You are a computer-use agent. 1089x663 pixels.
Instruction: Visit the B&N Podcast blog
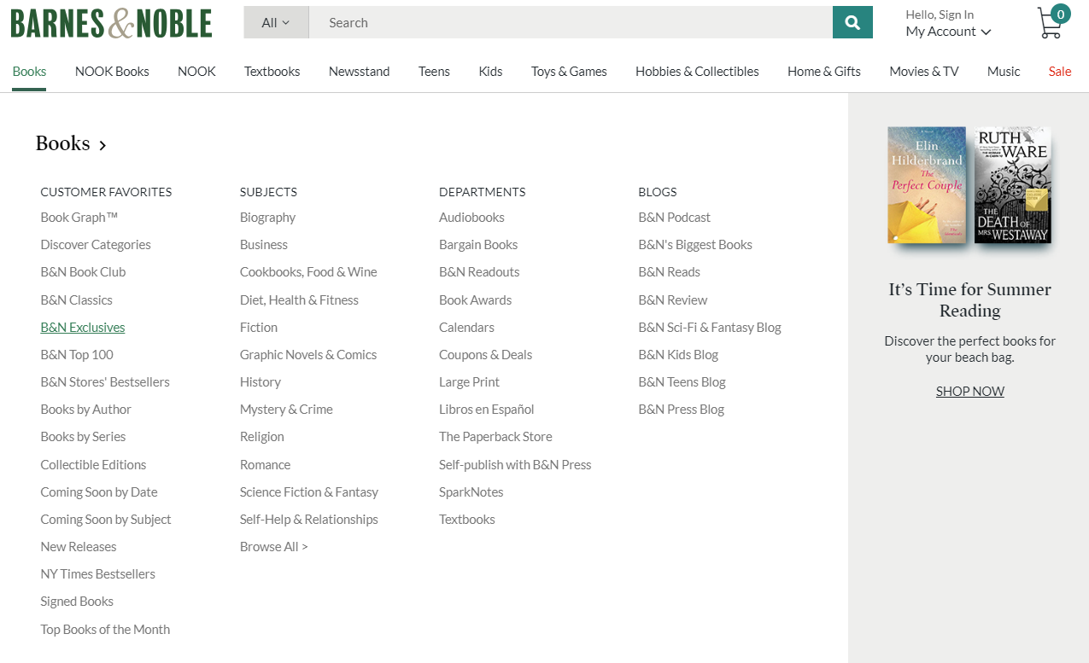[674, 218]
